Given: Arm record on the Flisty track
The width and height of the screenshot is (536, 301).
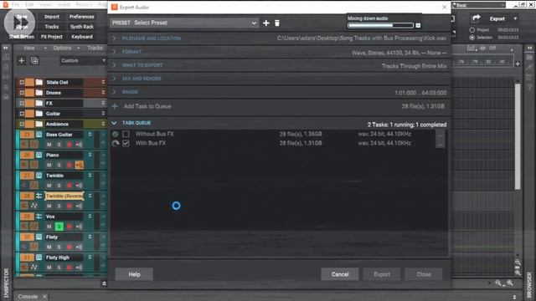Looking at the screenshot, I should pos(70,247).
